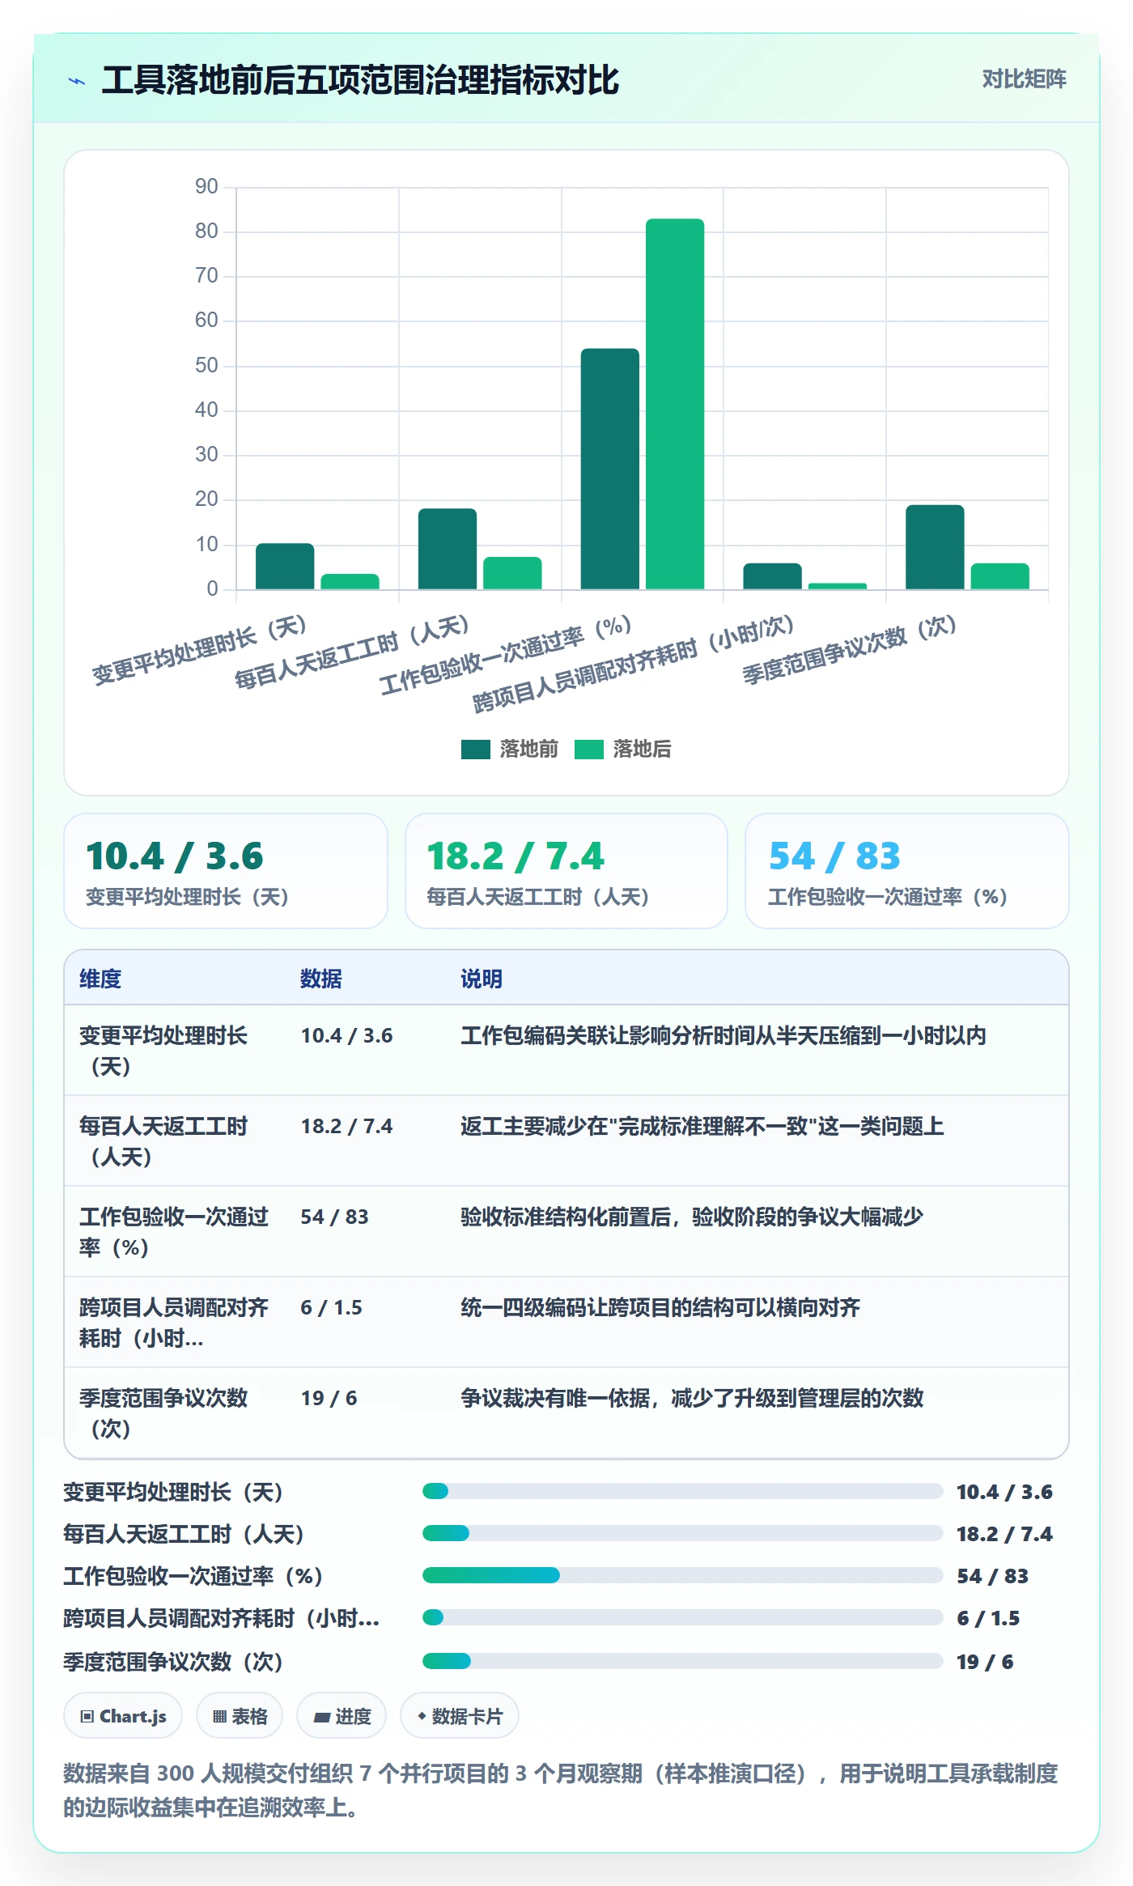The image size is (1133, 1886).
Task: Select the 54 / 83 data card
Action: pos(907,871)
